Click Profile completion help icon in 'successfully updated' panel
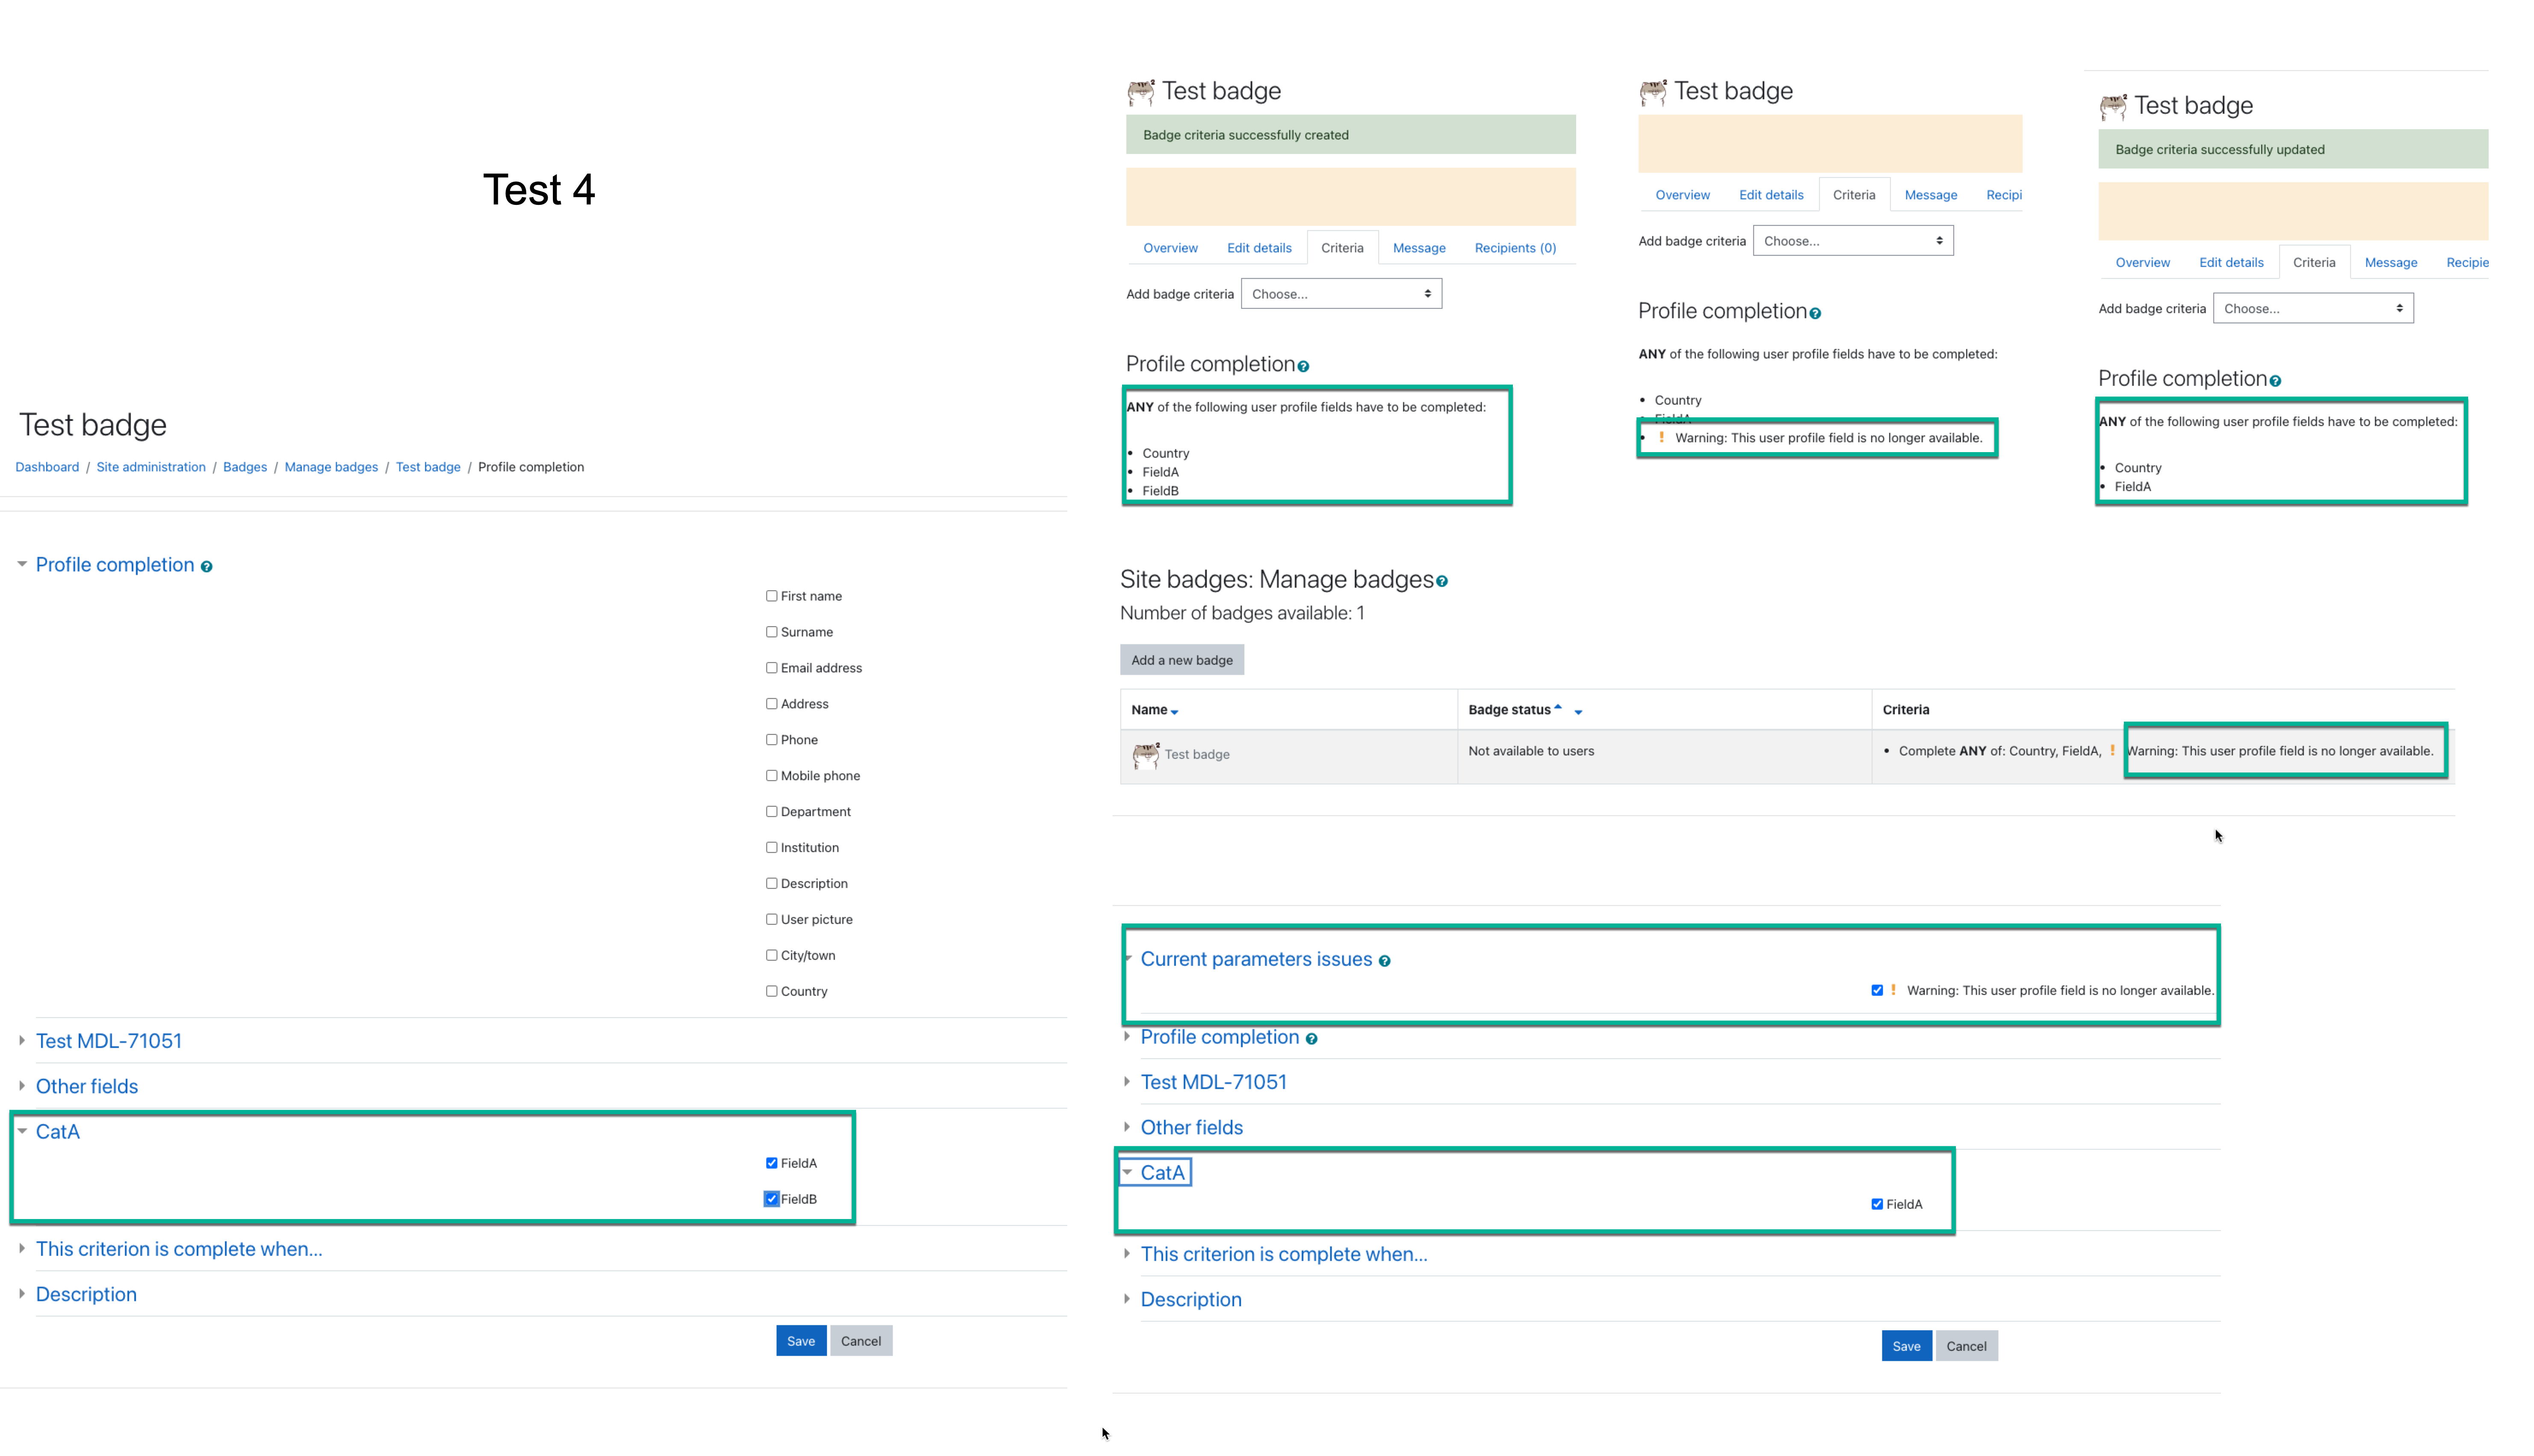The height and width of the screenshot is (1456, 2534). pyautogui.click(x=2275, y=381)
